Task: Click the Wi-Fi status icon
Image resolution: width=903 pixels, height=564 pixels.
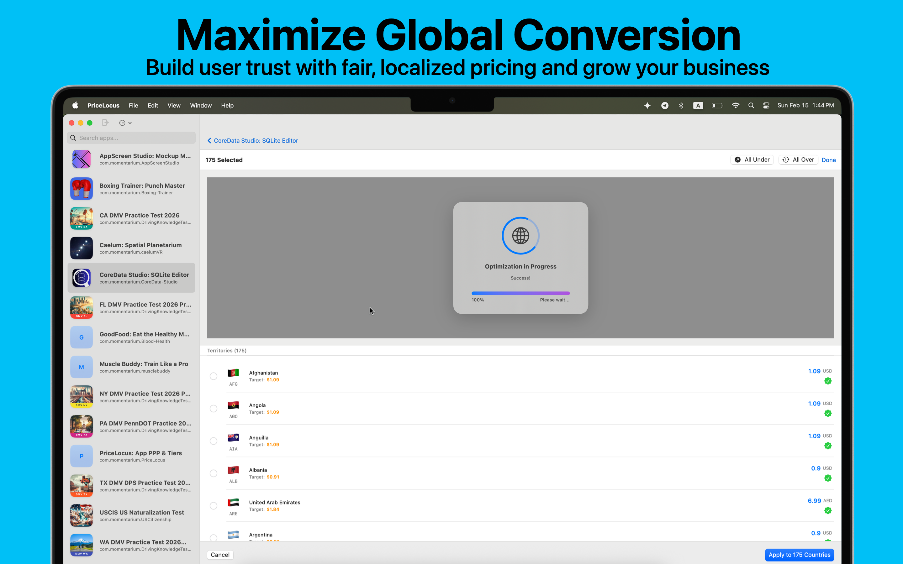Action: click(736, 106)
